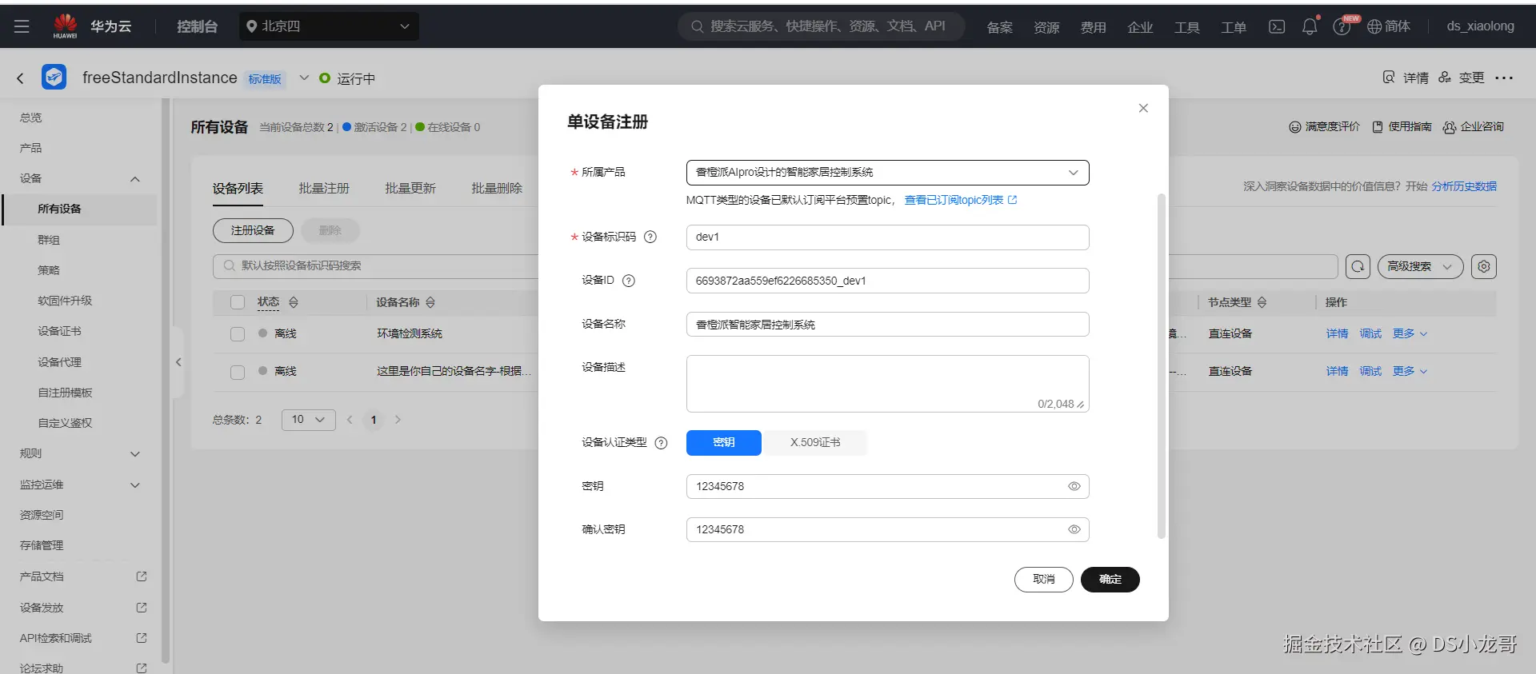Sort by node type column icon
The image size is (1536, 674).
1262,302
